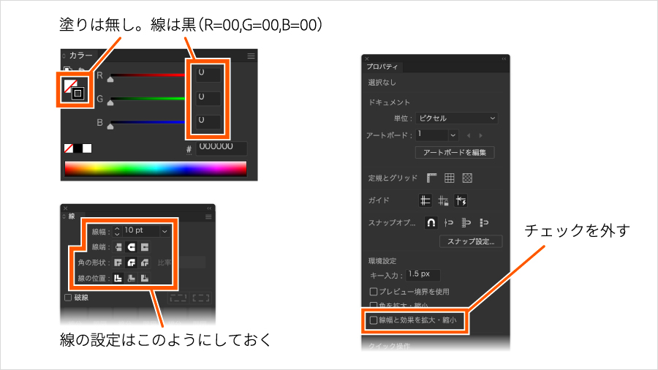Show grid icon in 定規とグリッド row
Viewport: 658px width, 370px height.
tap(450, 178)
